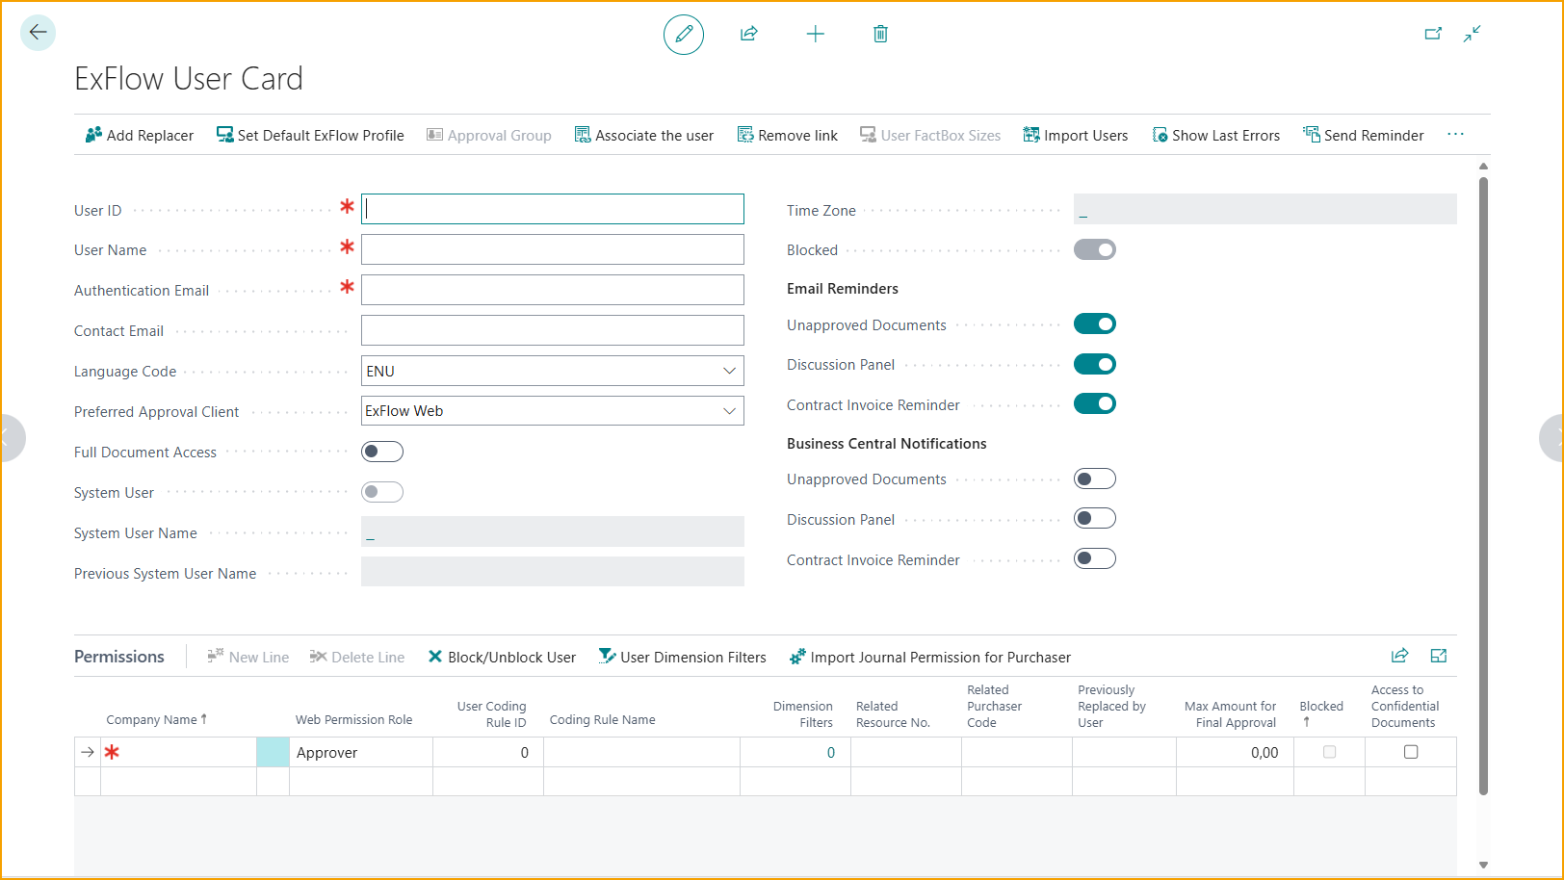The height and width of the screenshot is (880, 1564).
Task: Open the Preferred Approval Client dropdown
Action: [x=729, y=411]
